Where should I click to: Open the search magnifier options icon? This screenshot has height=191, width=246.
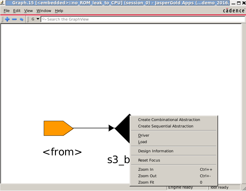click(44, 19)
